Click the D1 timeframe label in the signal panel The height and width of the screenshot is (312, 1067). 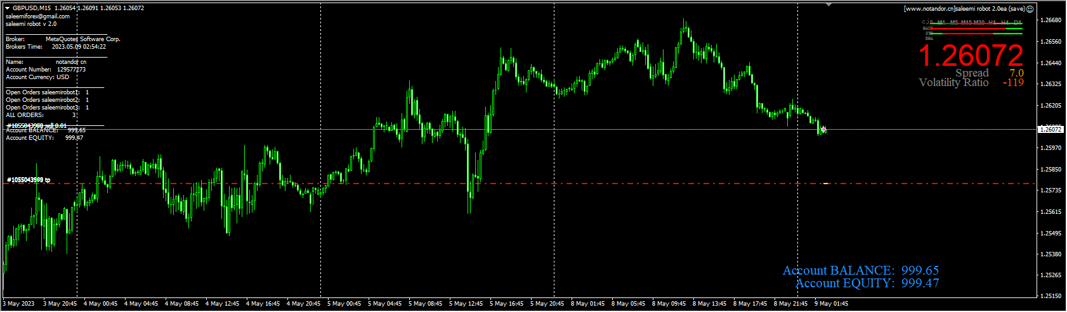(1018, 23)
